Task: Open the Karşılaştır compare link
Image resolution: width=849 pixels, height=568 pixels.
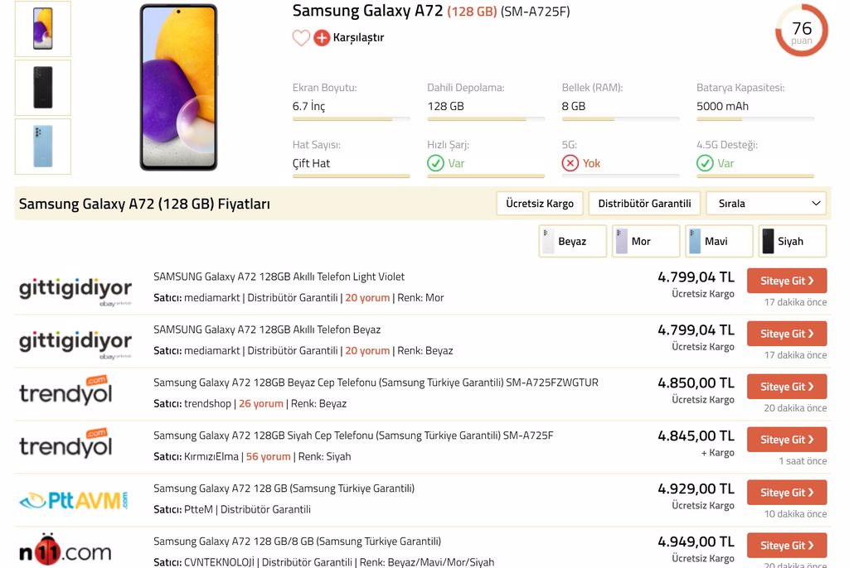Action: click(358, 37)
